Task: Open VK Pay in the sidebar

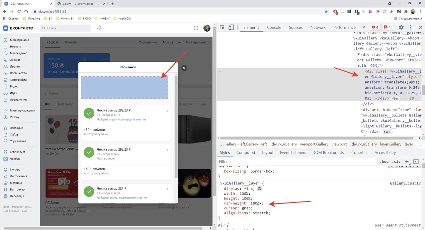Action: 14,117
